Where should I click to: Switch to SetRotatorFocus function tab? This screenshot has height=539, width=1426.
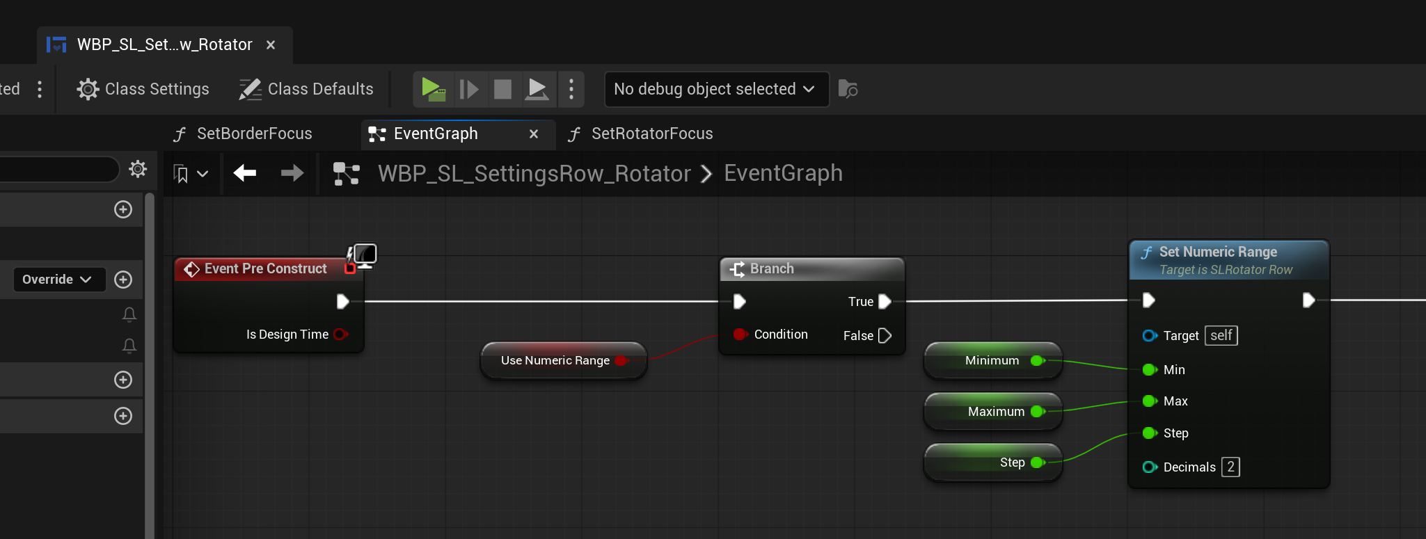pyautogui.click(x=642, y=134)
